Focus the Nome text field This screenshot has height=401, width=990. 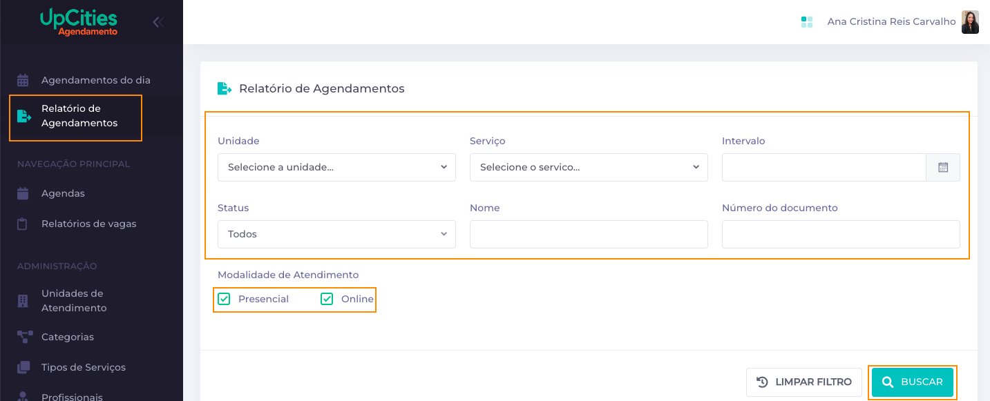click(x=589, y=234)
